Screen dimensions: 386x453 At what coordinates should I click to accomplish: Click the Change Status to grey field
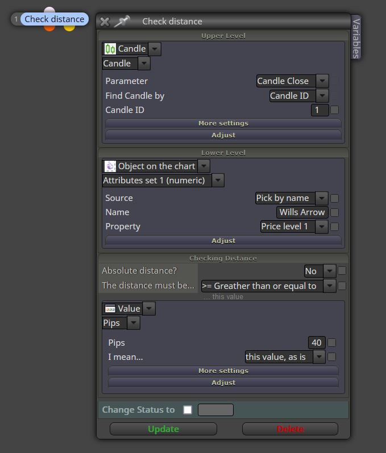[x=215, y=410]
